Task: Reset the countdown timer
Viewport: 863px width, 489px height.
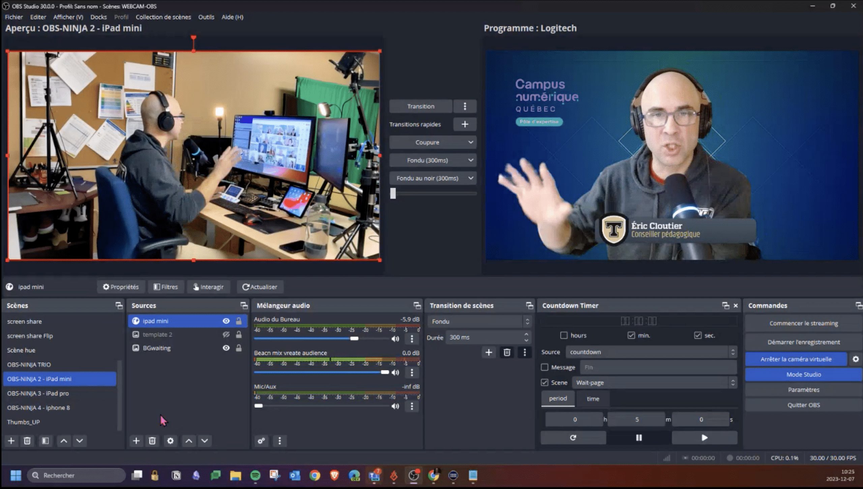Action: click(573, 438)
